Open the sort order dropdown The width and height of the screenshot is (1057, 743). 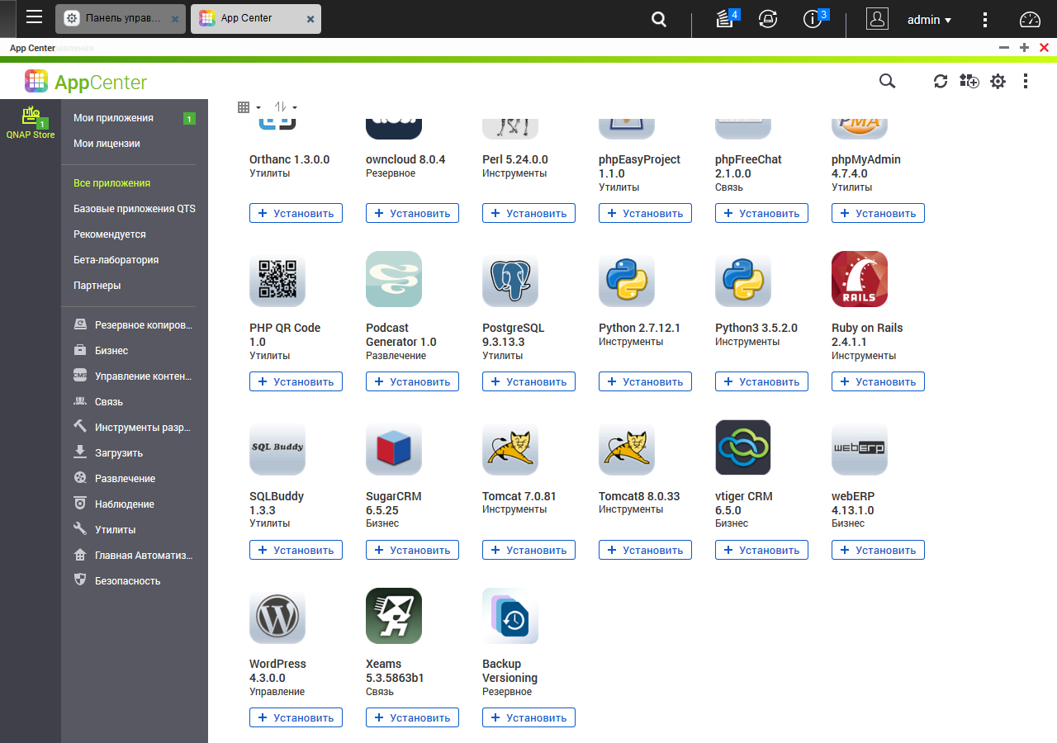pyautogui.click(x=286, y=107)
